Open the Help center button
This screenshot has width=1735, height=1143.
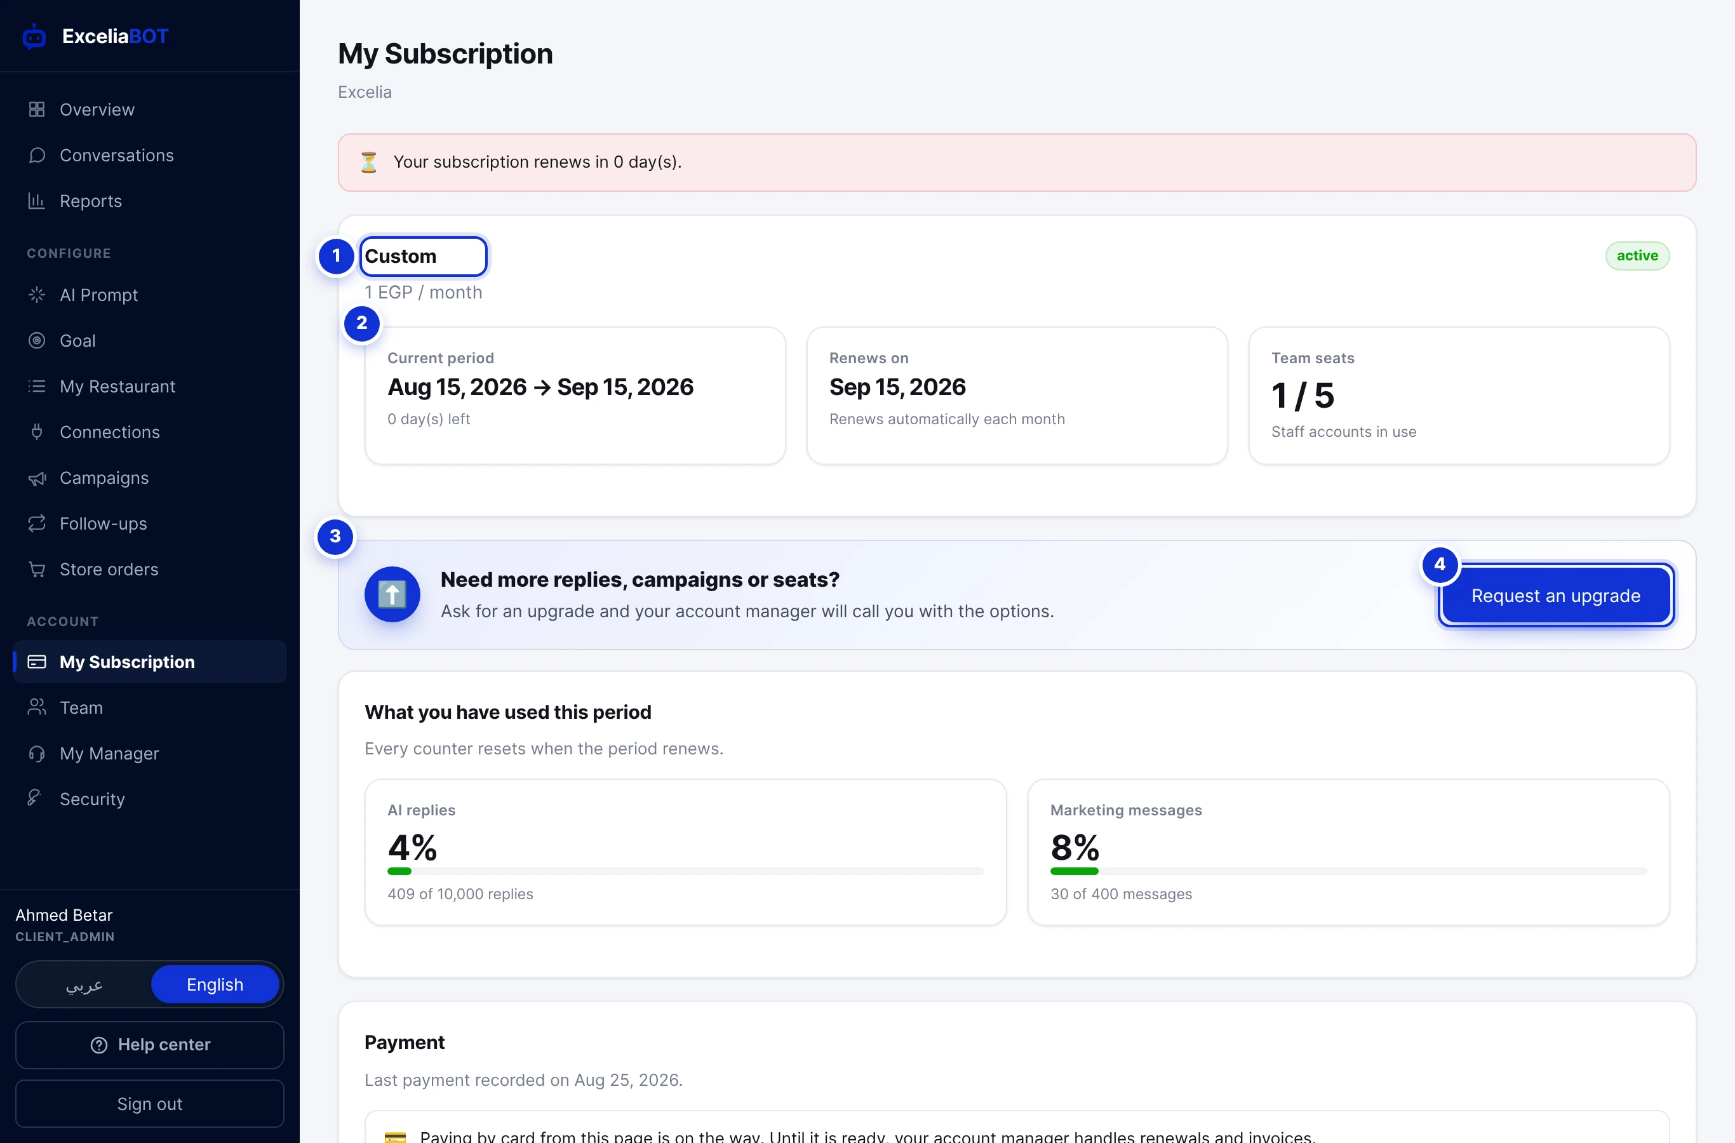149,1045
